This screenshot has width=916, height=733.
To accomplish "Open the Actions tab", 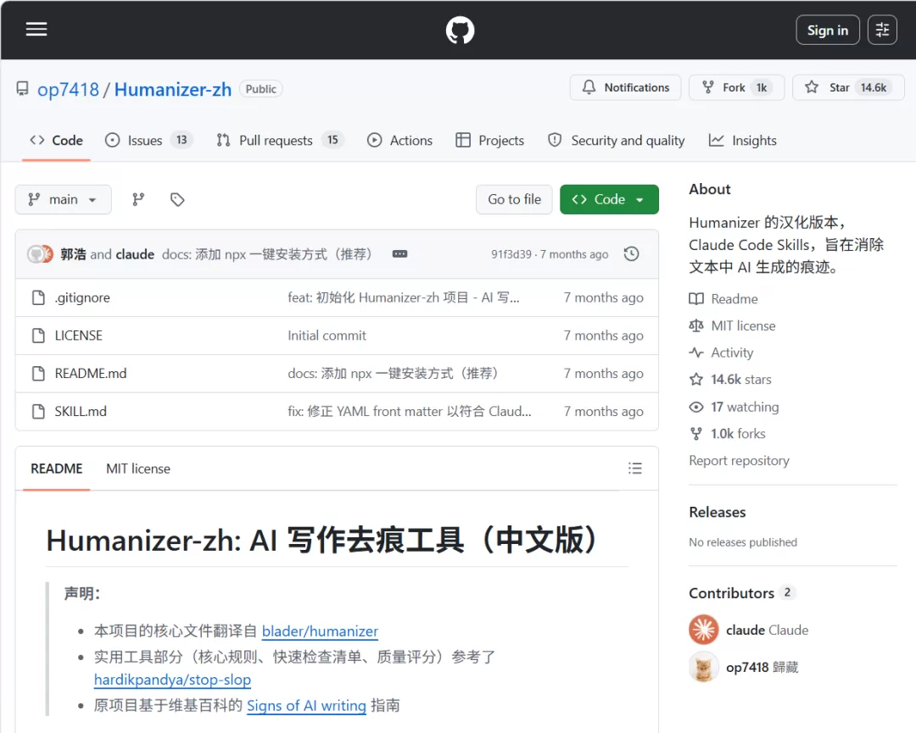I will (399, 141).
